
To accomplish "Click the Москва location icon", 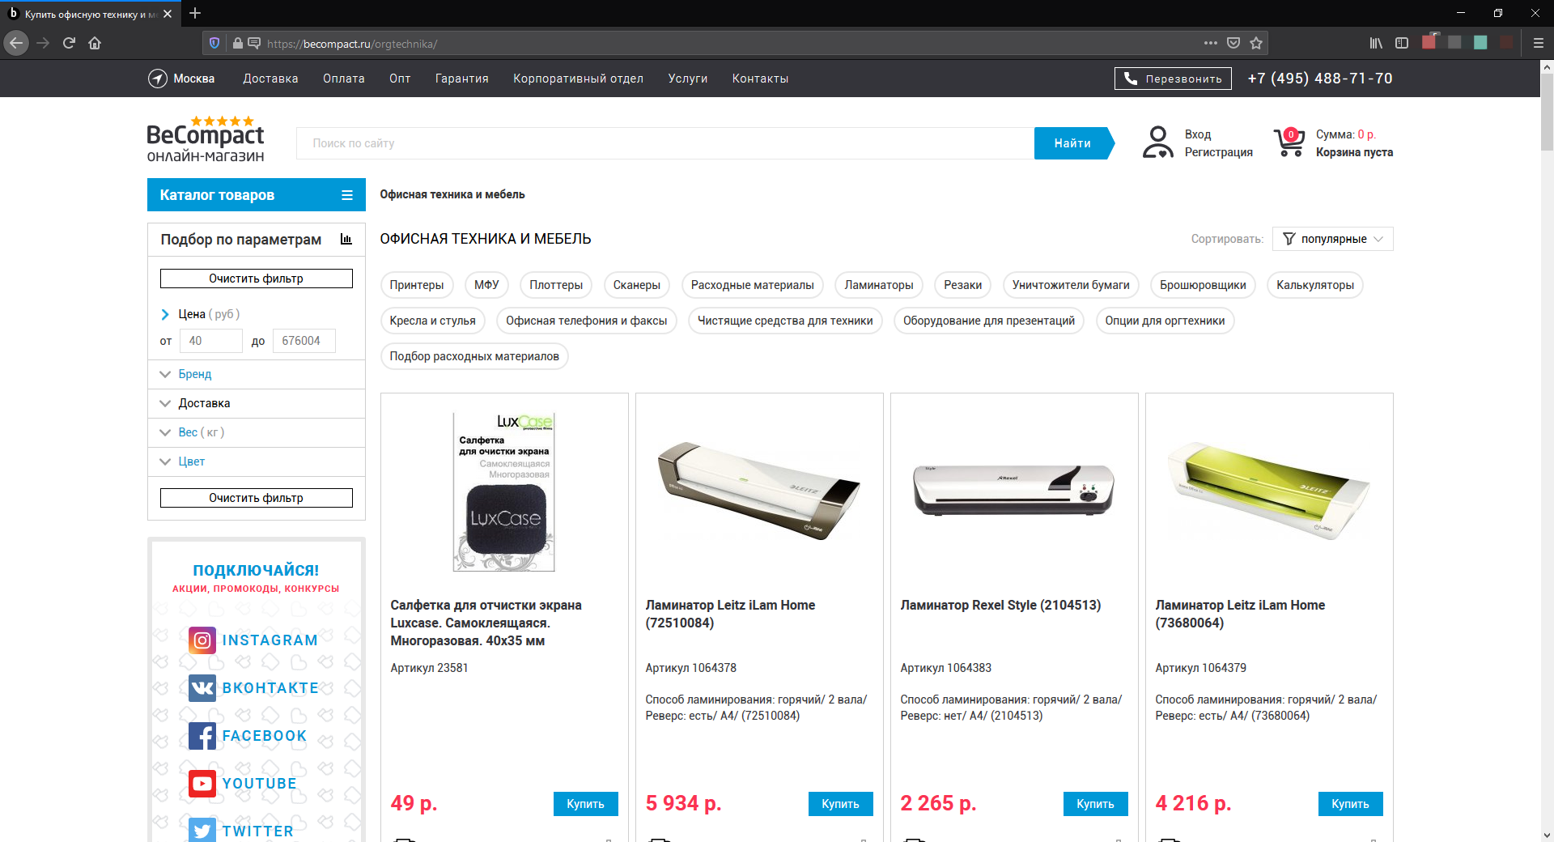I will [157, 79].
